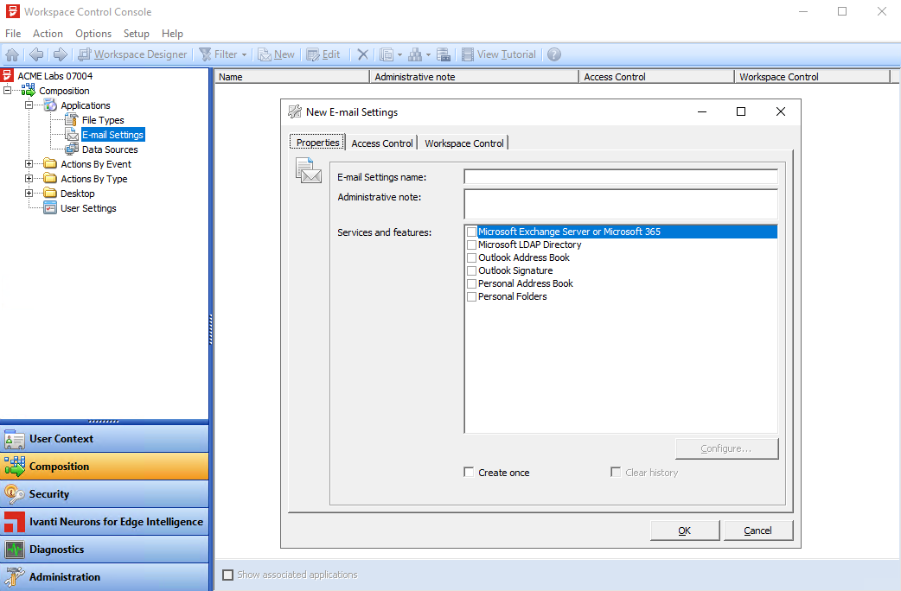The image size is (901, 591).
Task: Cancel the New E-mail Settings dialog
Action: pyautogui.click(x=758, y=531)
